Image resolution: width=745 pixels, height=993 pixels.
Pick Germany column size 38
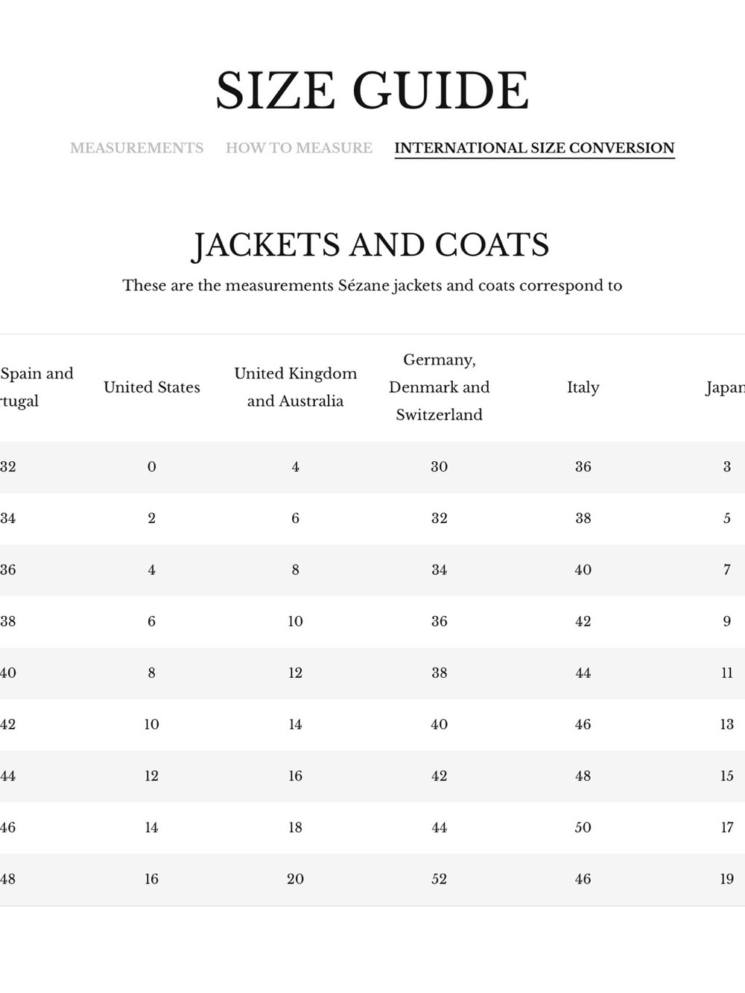[x=440, y=673]
